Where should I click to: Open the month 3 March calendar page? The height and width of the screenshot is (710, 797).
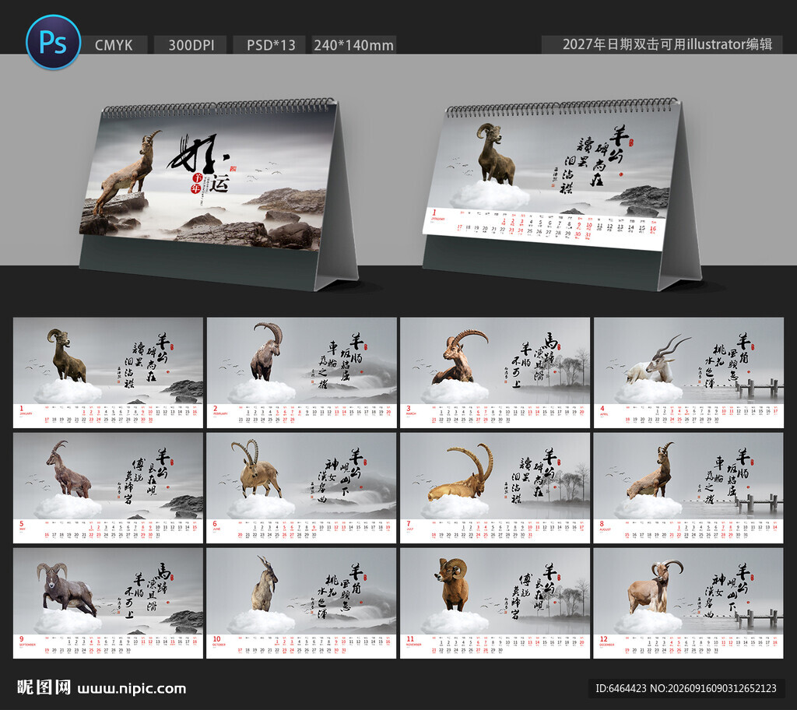pyautogui.click(x=495, y=373)
